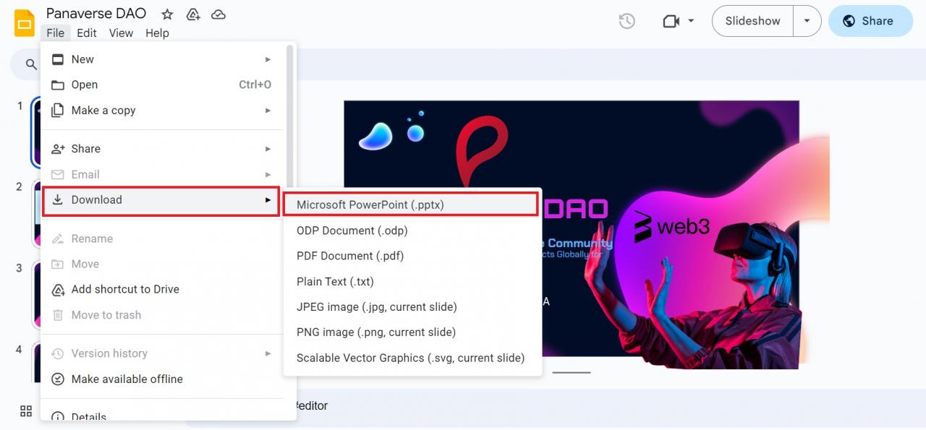Open the View menu
Image resolution: width=926 pixels, height=430 pixels.
(121, 33)
